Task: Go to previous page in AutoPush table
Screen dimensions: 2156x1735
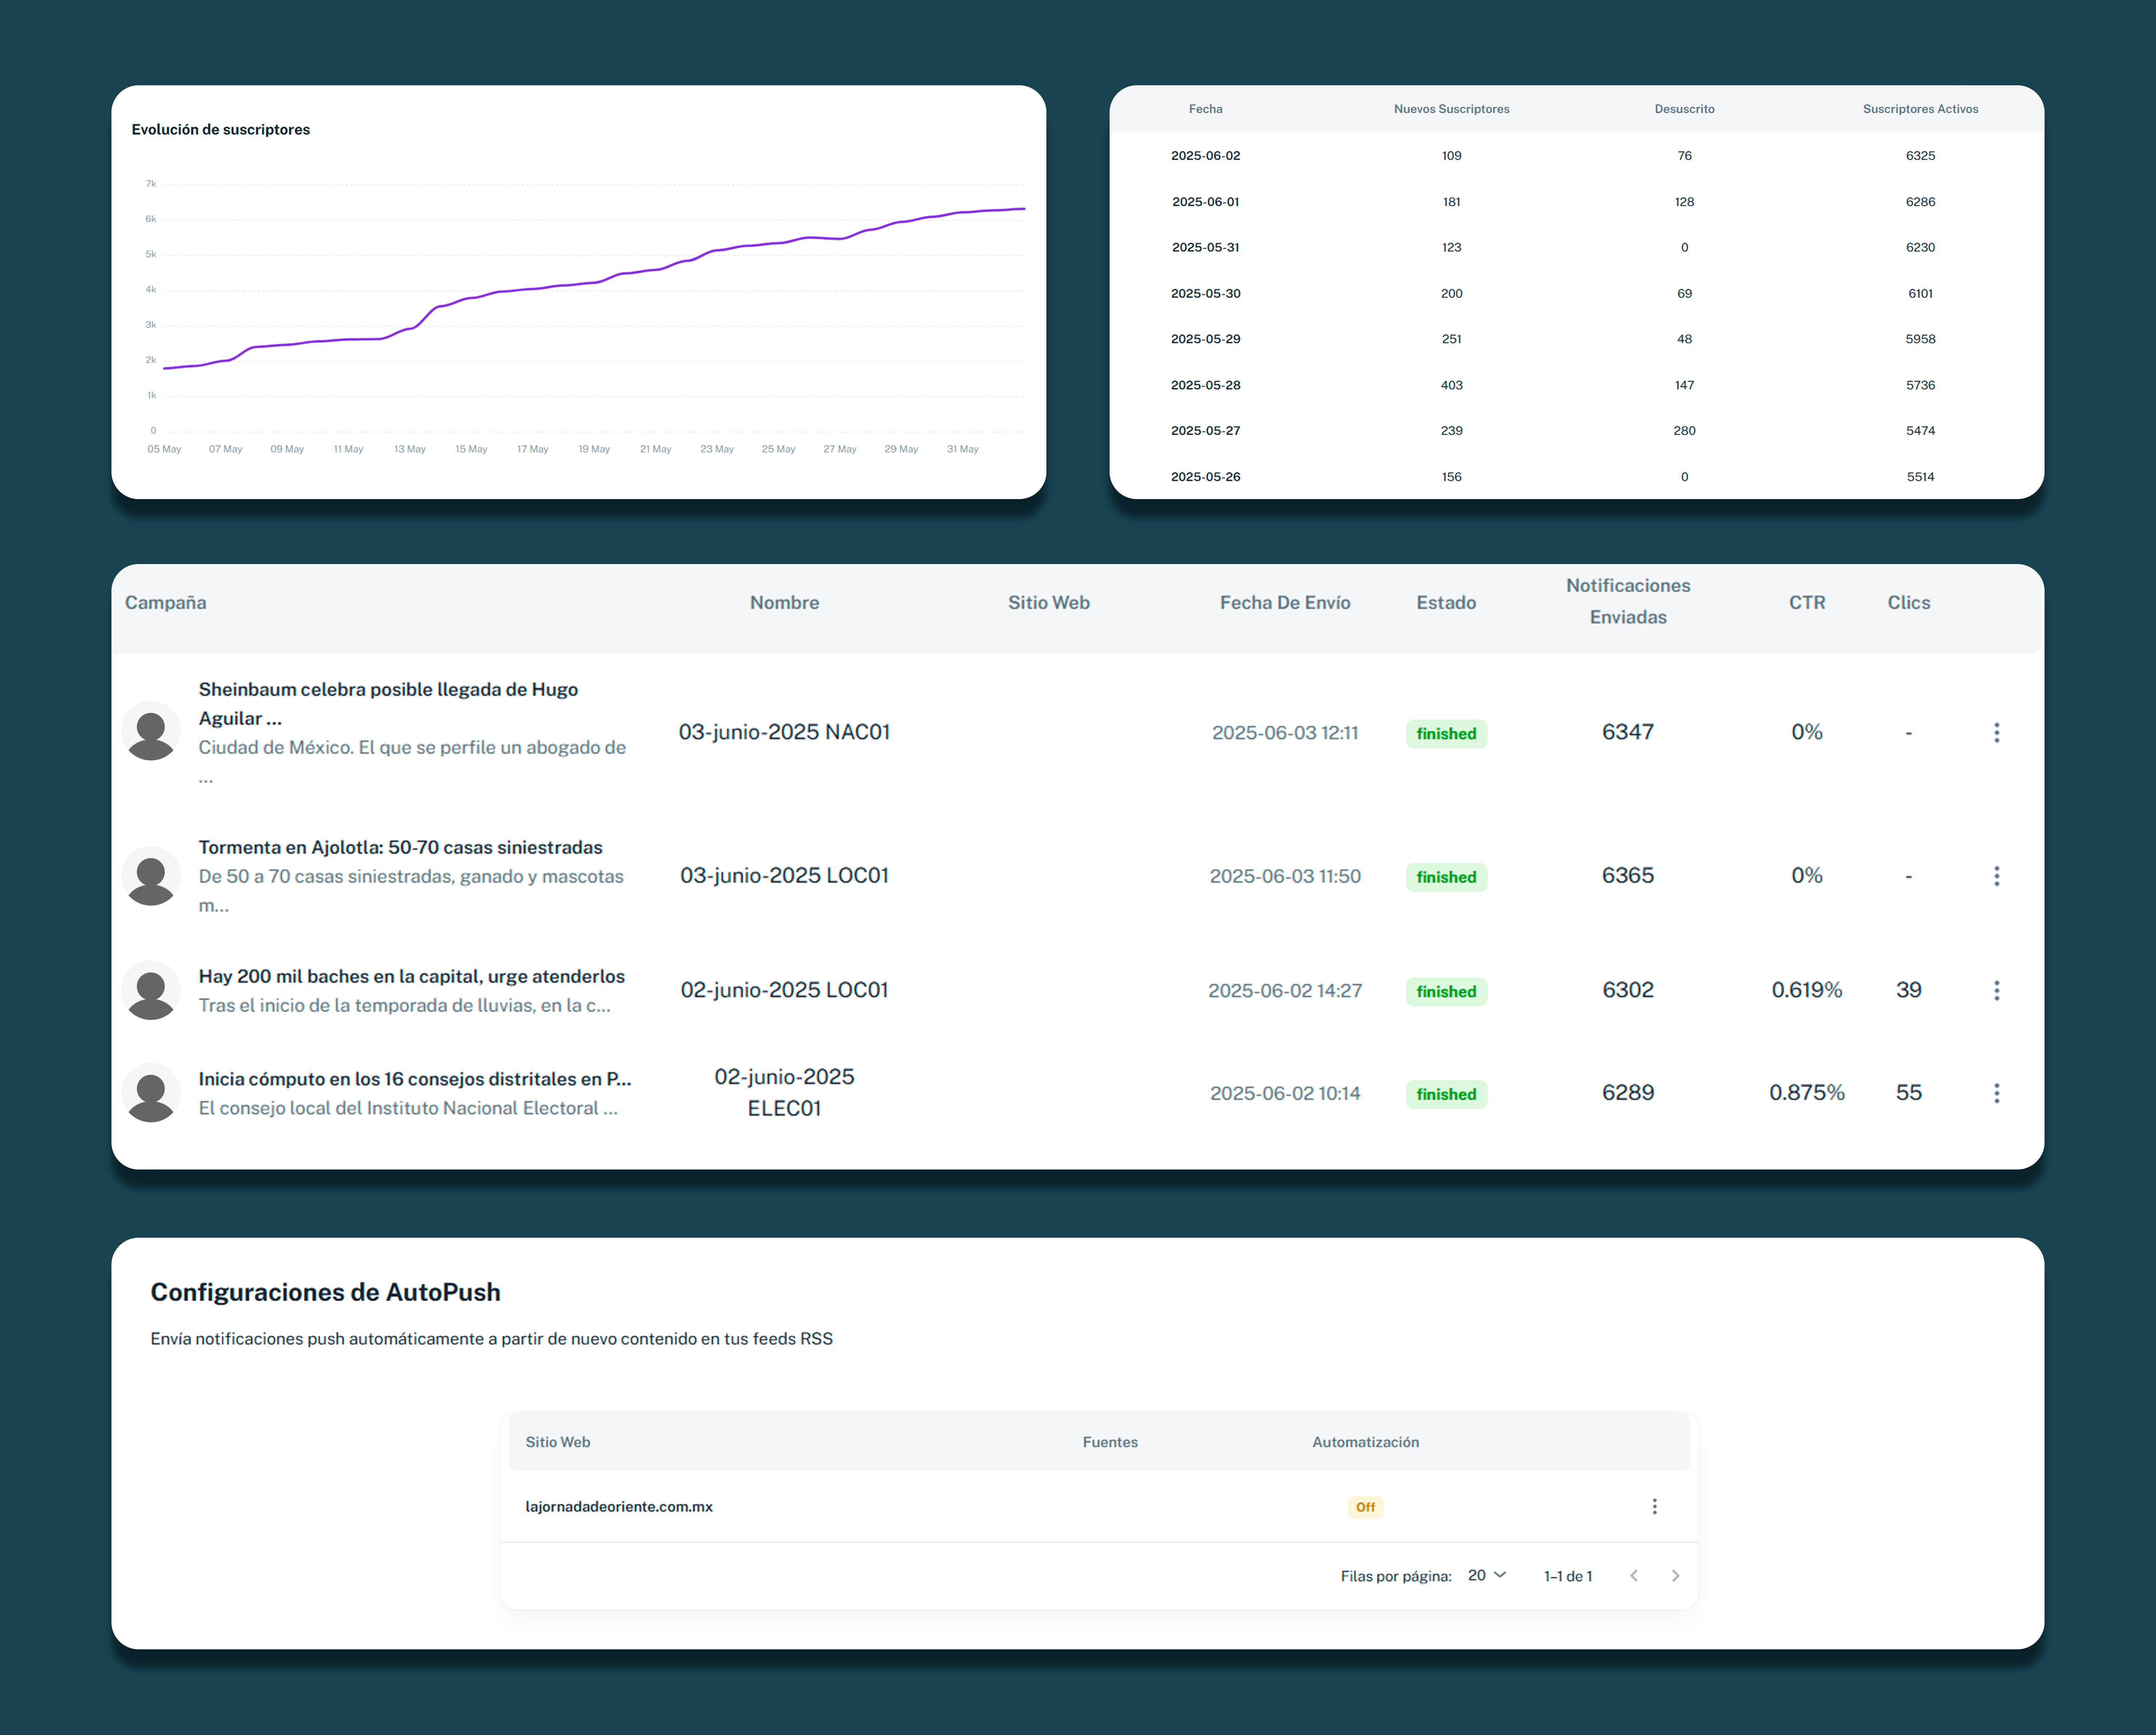Action: pos(1634,1576)
